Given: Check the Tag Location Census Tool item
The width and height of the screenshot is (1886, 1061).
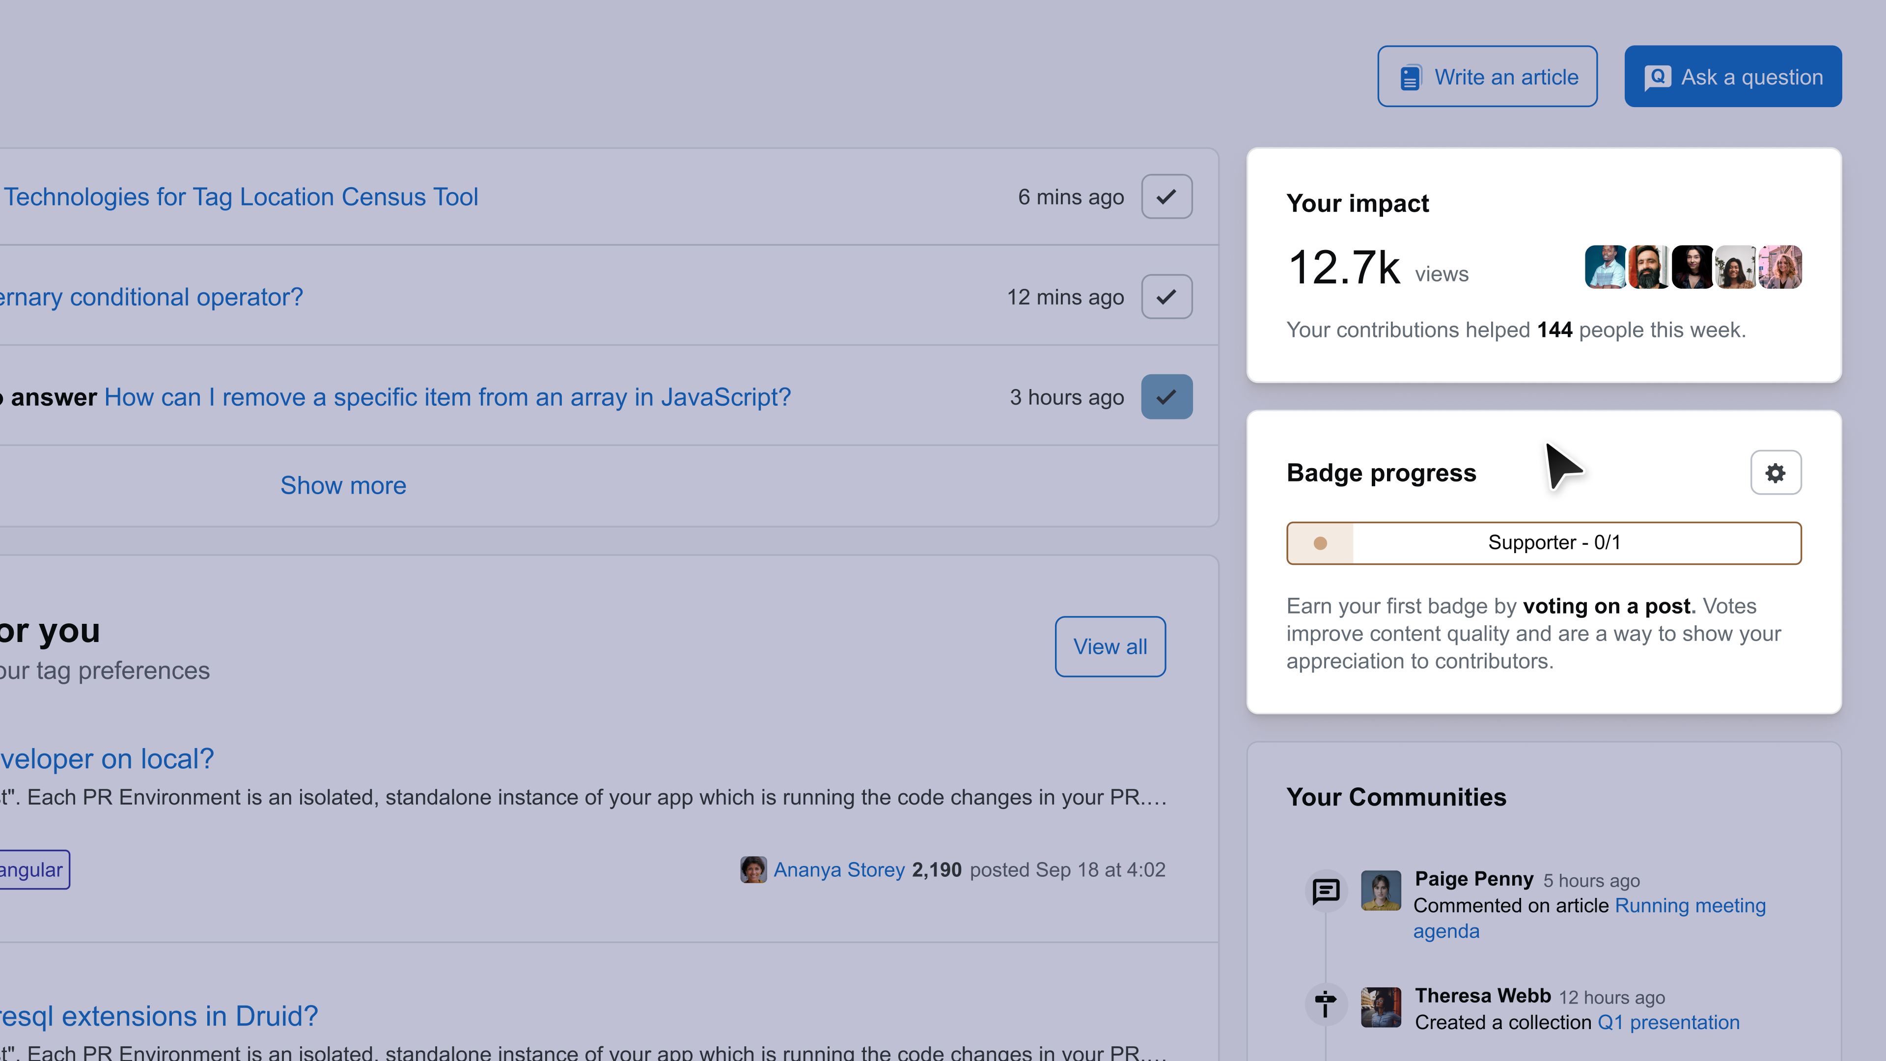Looking at the screenshot, I should [x=1166, y=197].
